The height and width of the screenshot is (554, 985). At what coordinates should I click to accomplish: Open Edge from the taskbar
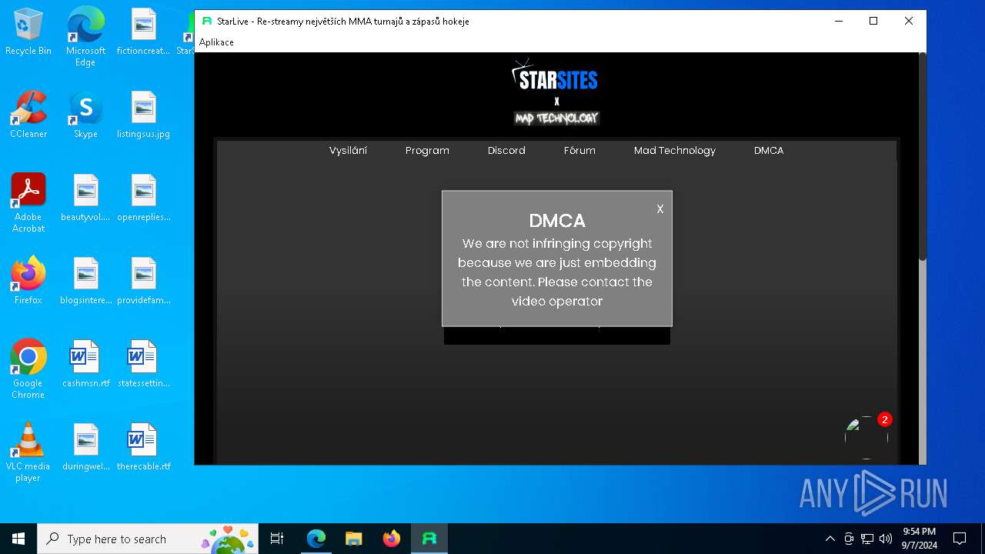coord(316,539)
